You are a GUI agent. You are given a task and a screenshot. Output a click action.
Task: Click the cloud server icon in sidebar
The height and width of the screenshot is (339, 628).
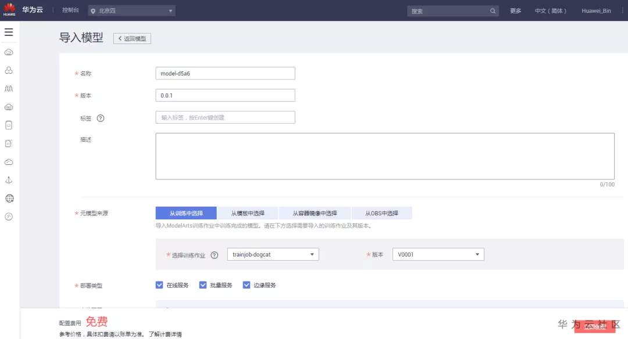pos(9,52)
